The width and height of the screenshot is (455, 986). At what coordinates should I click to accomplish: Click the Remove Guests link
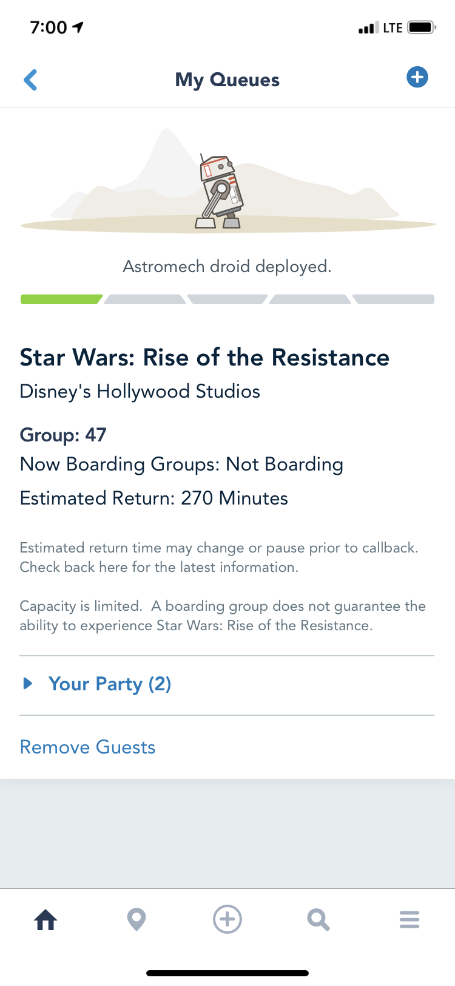[87, 747]
